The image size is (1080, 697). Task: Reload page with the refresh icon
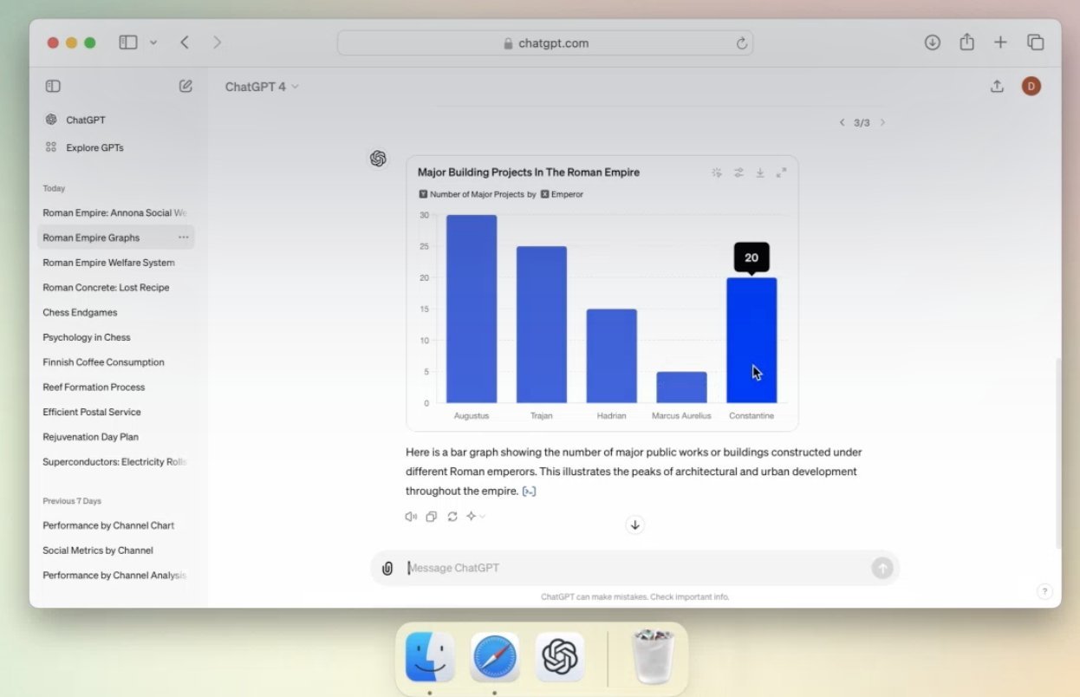pyautogui.click(x=741, y=43)
